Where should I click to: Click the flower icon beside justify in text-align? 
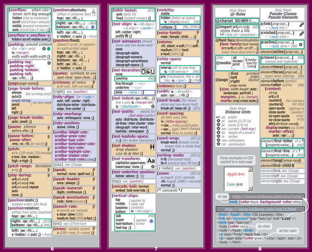[x=127, y=36]
